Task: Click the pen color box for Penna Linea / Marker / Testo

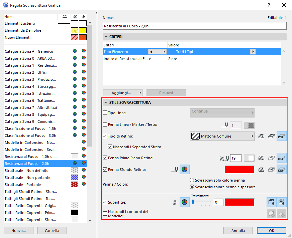Action: [x=249, y=126]
